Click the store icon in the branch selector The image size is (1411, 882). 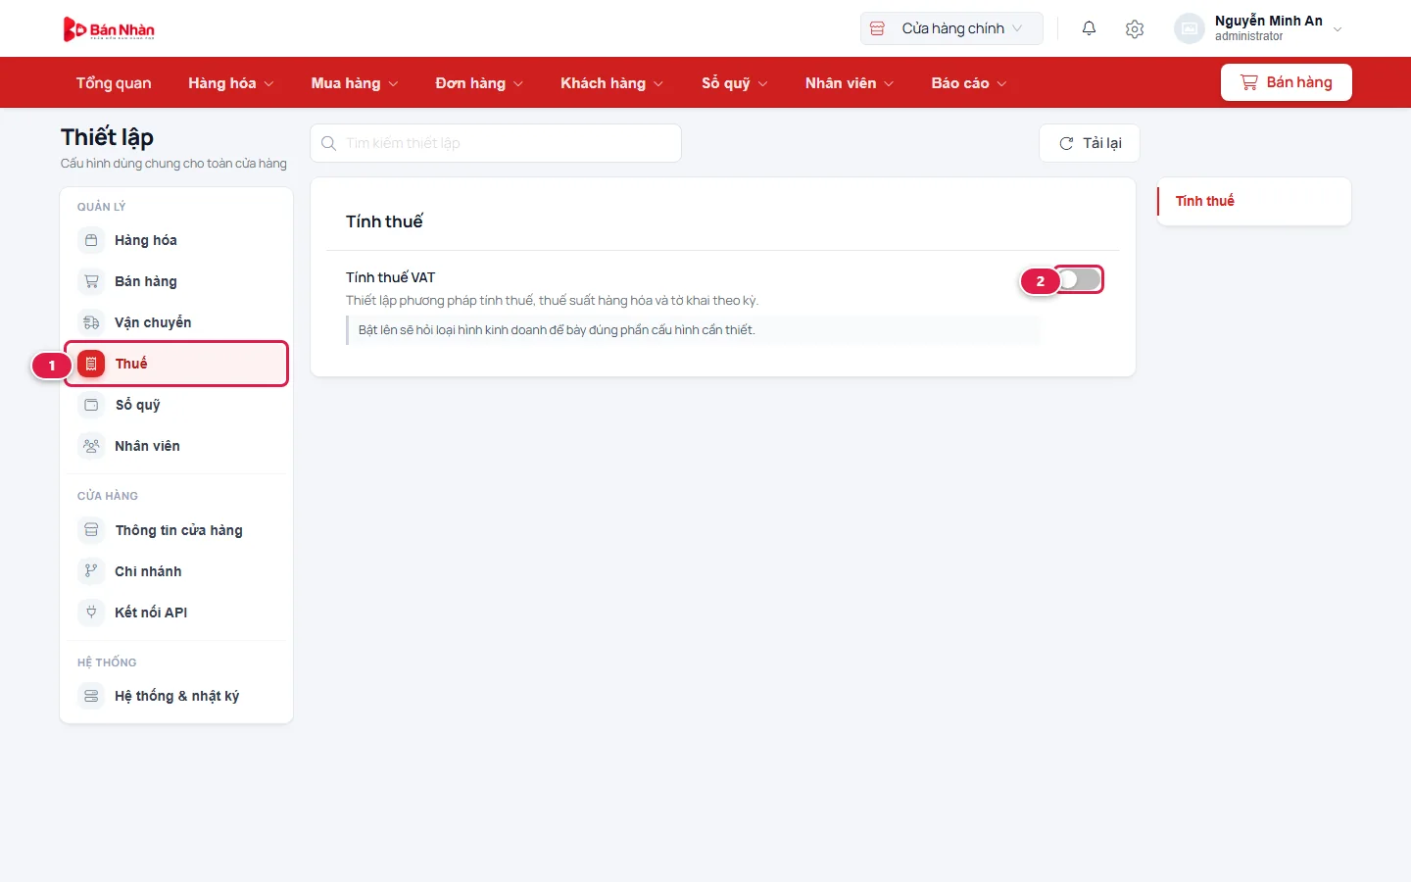click(877, 28)
